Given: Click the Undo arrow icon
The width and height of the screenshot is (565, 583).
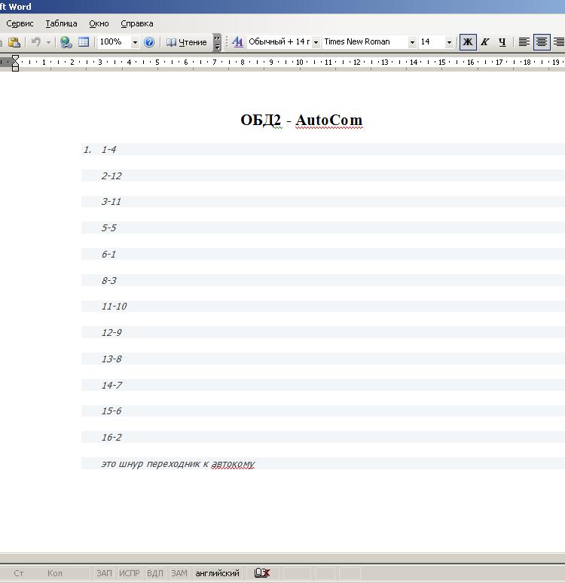Looking at the screenshot, I should coord(35,42).
